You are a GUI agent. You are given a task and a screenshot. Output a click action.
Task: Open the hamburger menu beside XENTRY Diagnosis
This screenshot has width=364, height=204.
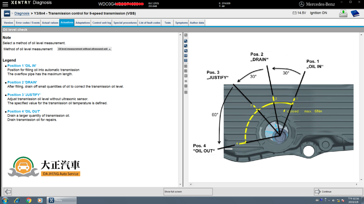coord(5,4)
